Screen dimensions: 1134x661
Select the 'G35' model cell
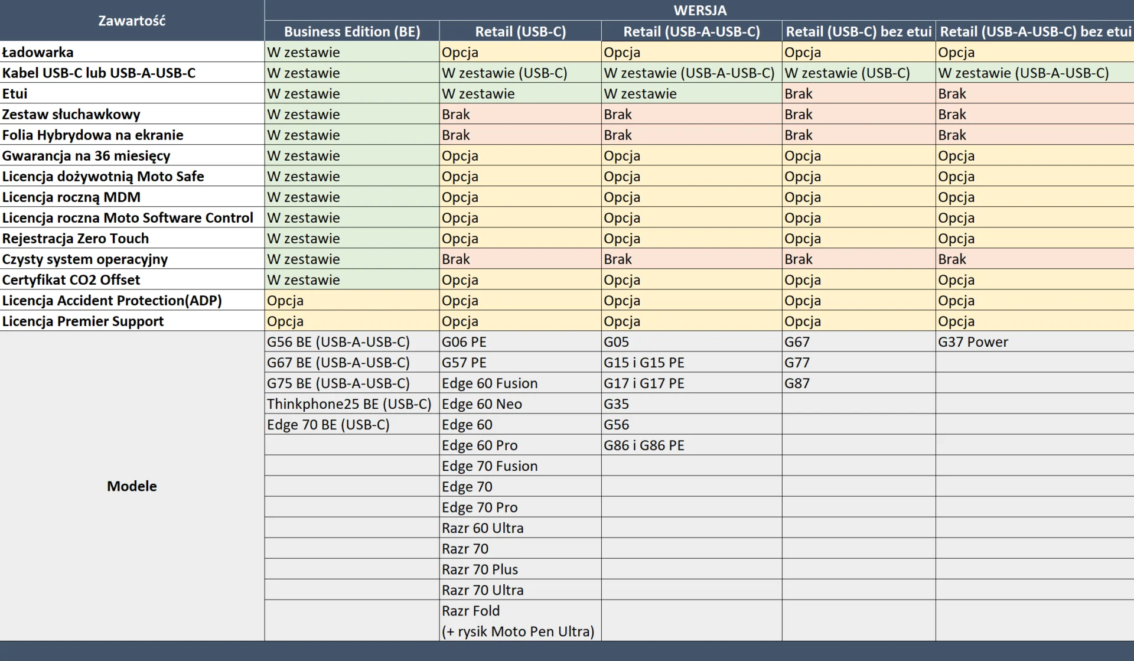coord(692,403)
